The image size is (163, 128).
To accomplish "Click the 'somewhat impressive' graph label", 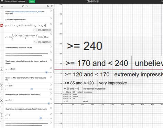I will (x=94, y=89).
